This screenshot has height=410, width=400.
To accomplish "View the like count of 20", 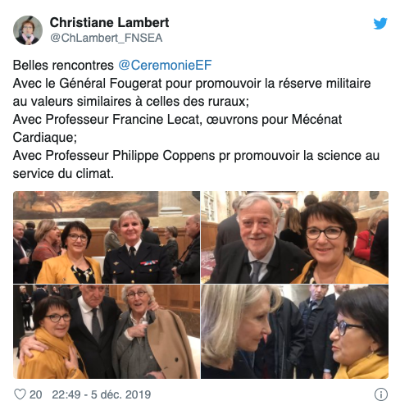I will point(35,394).
